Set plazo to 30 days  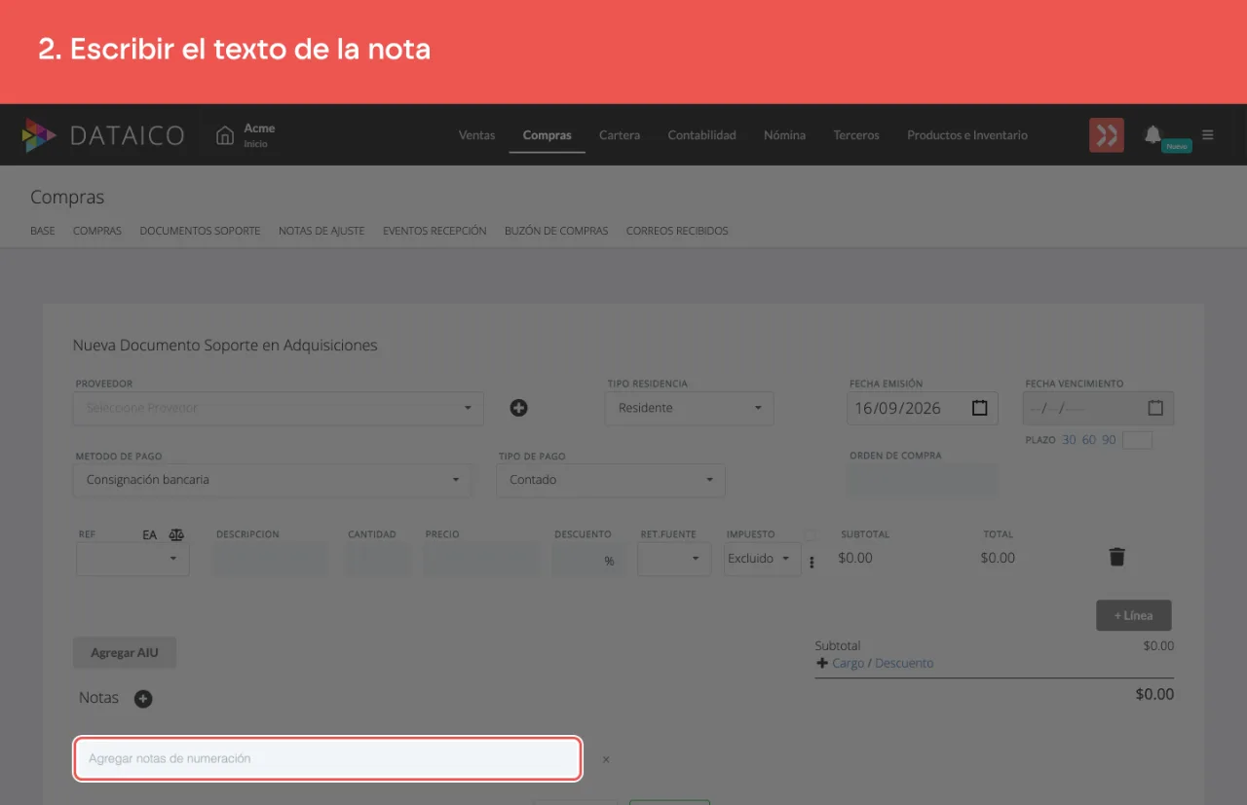1069,440
